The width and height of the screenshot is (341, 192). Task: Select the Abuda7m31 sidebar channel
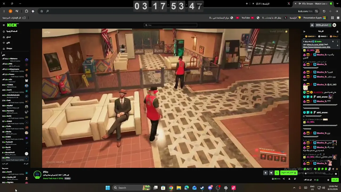click(x=15, y=153)
